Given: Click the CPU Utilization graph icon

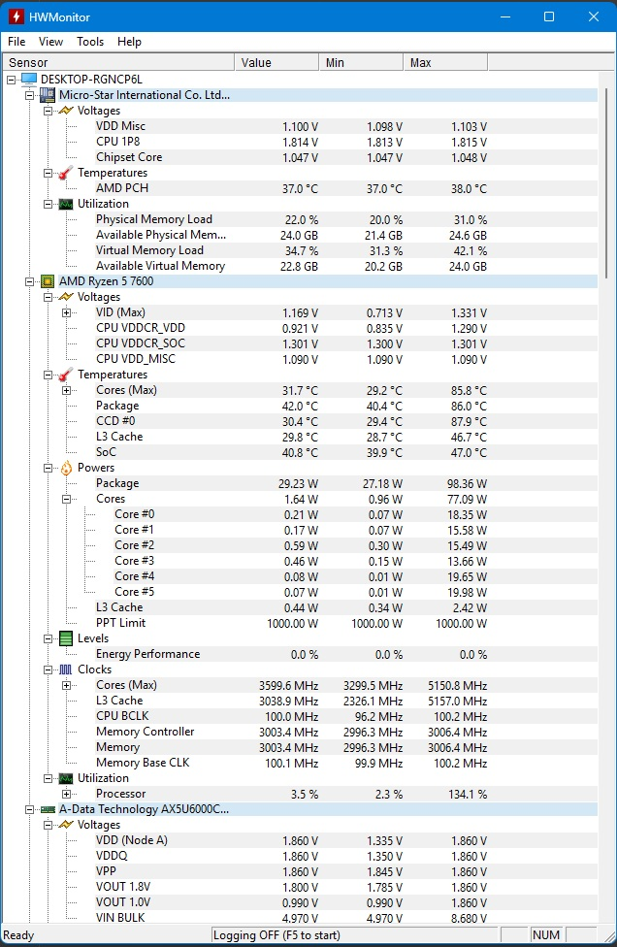Looking at the screenshot, I should 66,778.
